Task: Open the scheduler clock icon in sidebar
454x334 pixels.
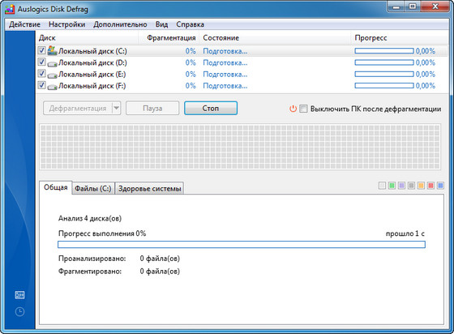Action: [x=19, y=312]
